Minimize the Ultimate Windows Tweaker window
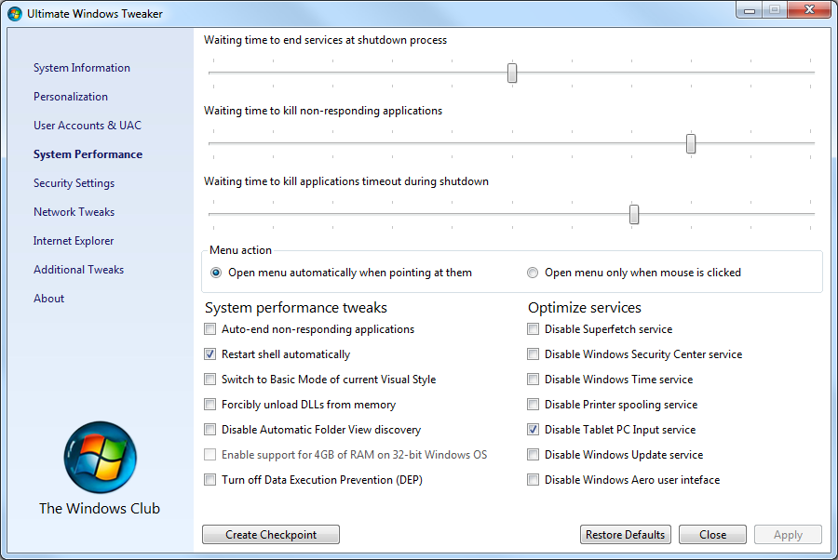This screenshot has width=838, height=560. (x=750, y=10)
